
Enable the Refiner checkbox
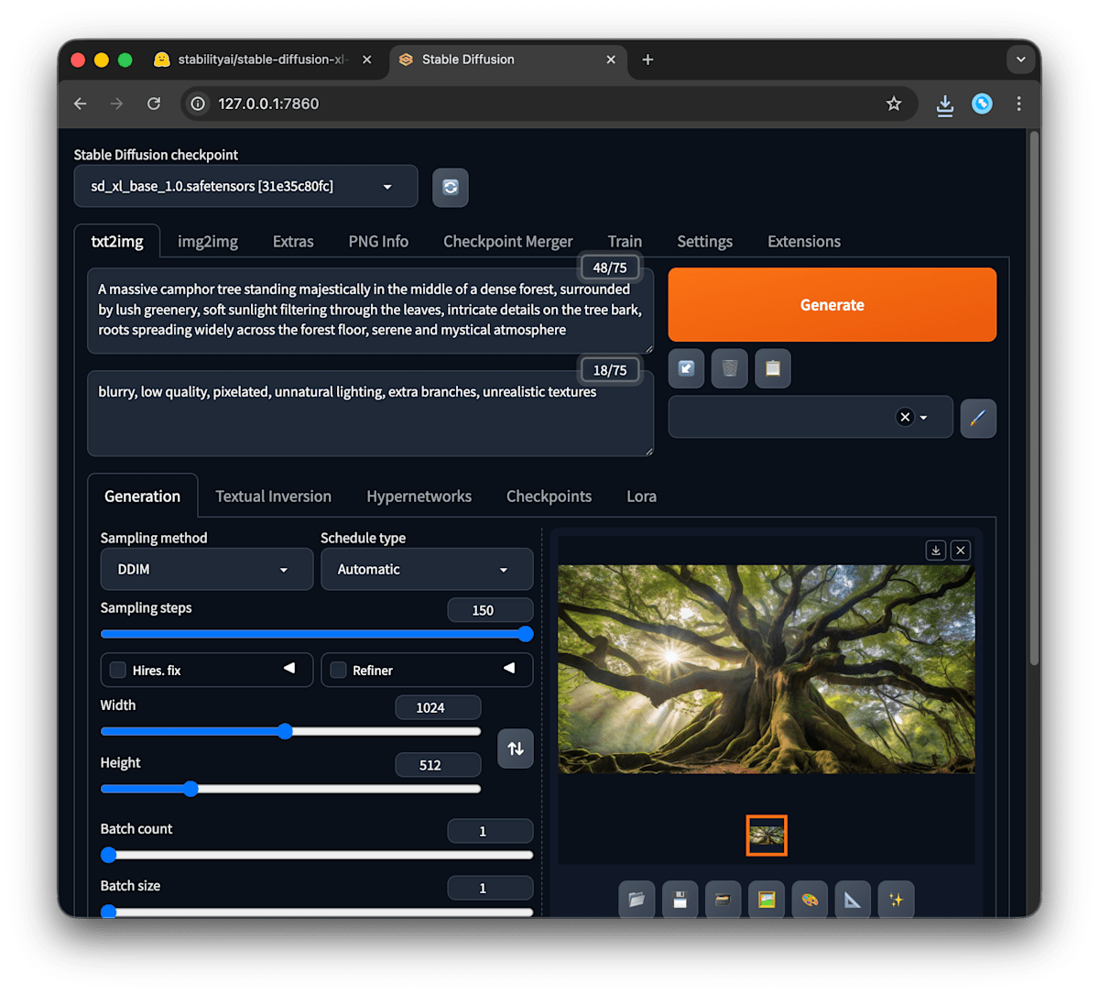(338, 670)
